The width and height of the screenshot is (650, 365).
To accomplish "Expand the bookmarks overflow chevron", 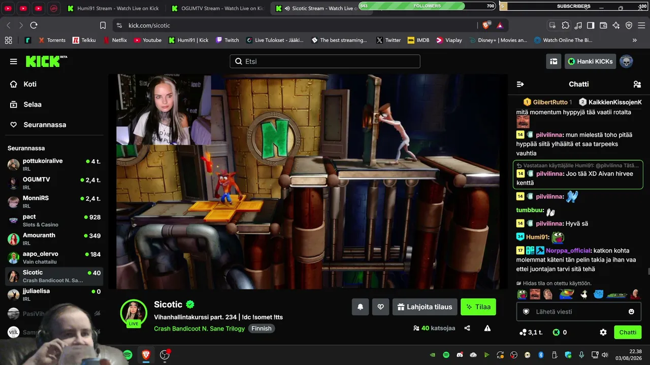I will tap(634, 40).
